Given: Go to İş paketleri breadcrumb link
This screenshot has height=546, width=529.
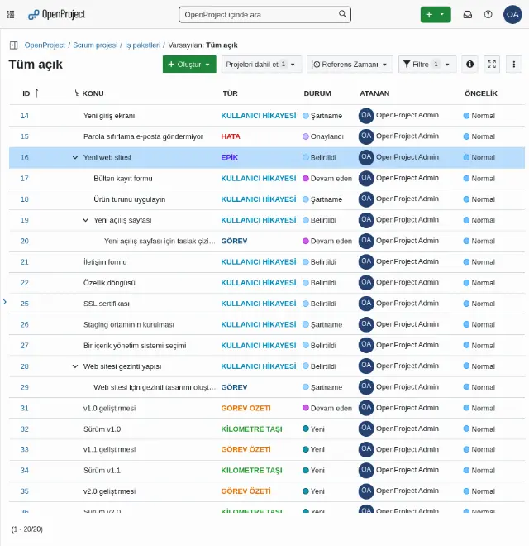Looking at the screenshot, I should [x=143, y=45].
